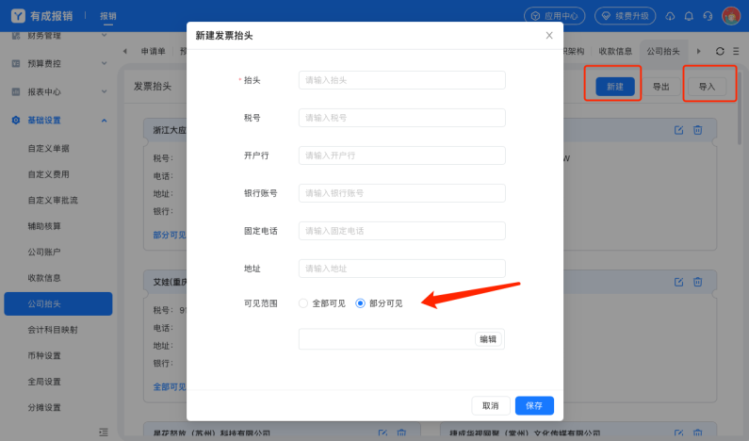749x441 pixels.
Task: Open customer service headset icon
Action: 707,16
